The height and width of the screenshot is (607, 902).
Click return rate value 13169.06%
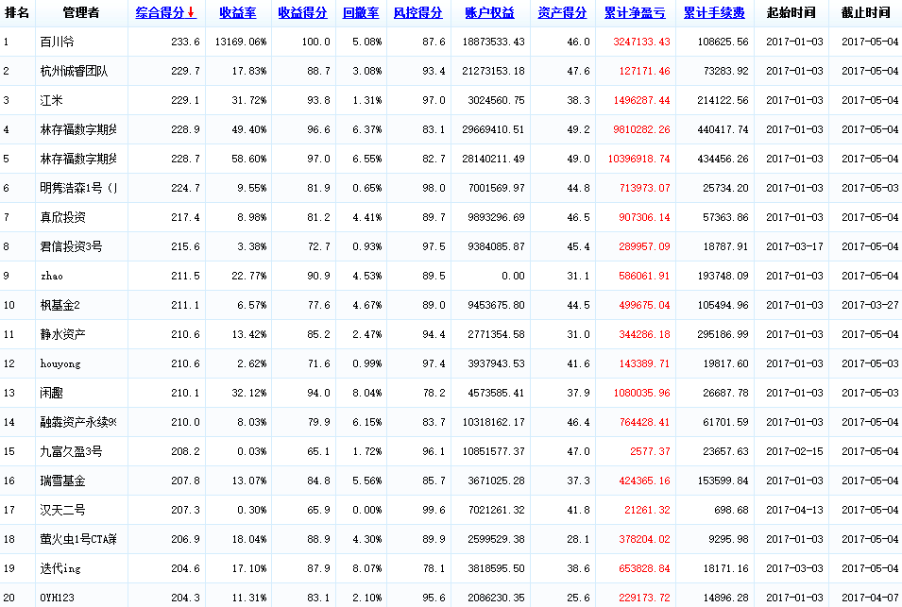(241, 42)
